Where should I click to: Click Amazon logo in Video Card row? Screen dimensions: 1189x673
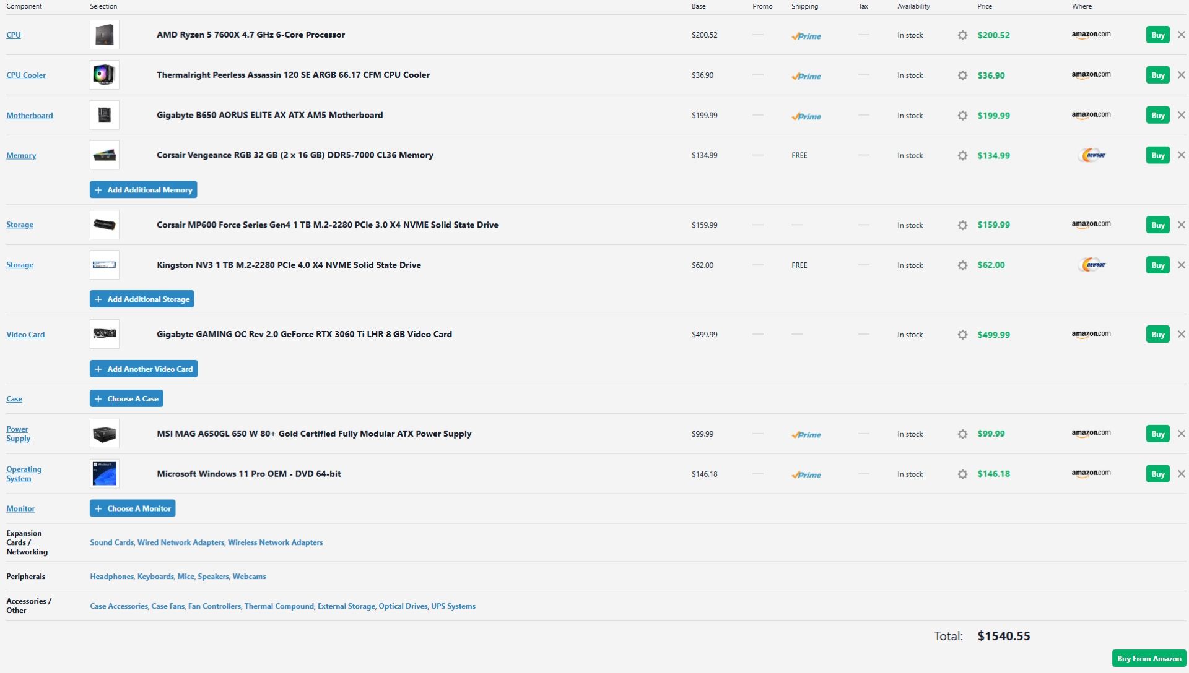coord(1091,335)
